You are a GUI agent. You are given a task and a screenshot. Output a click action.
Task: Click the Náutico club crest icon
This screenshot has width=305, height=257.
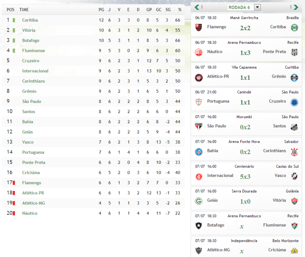pos(199,52)
